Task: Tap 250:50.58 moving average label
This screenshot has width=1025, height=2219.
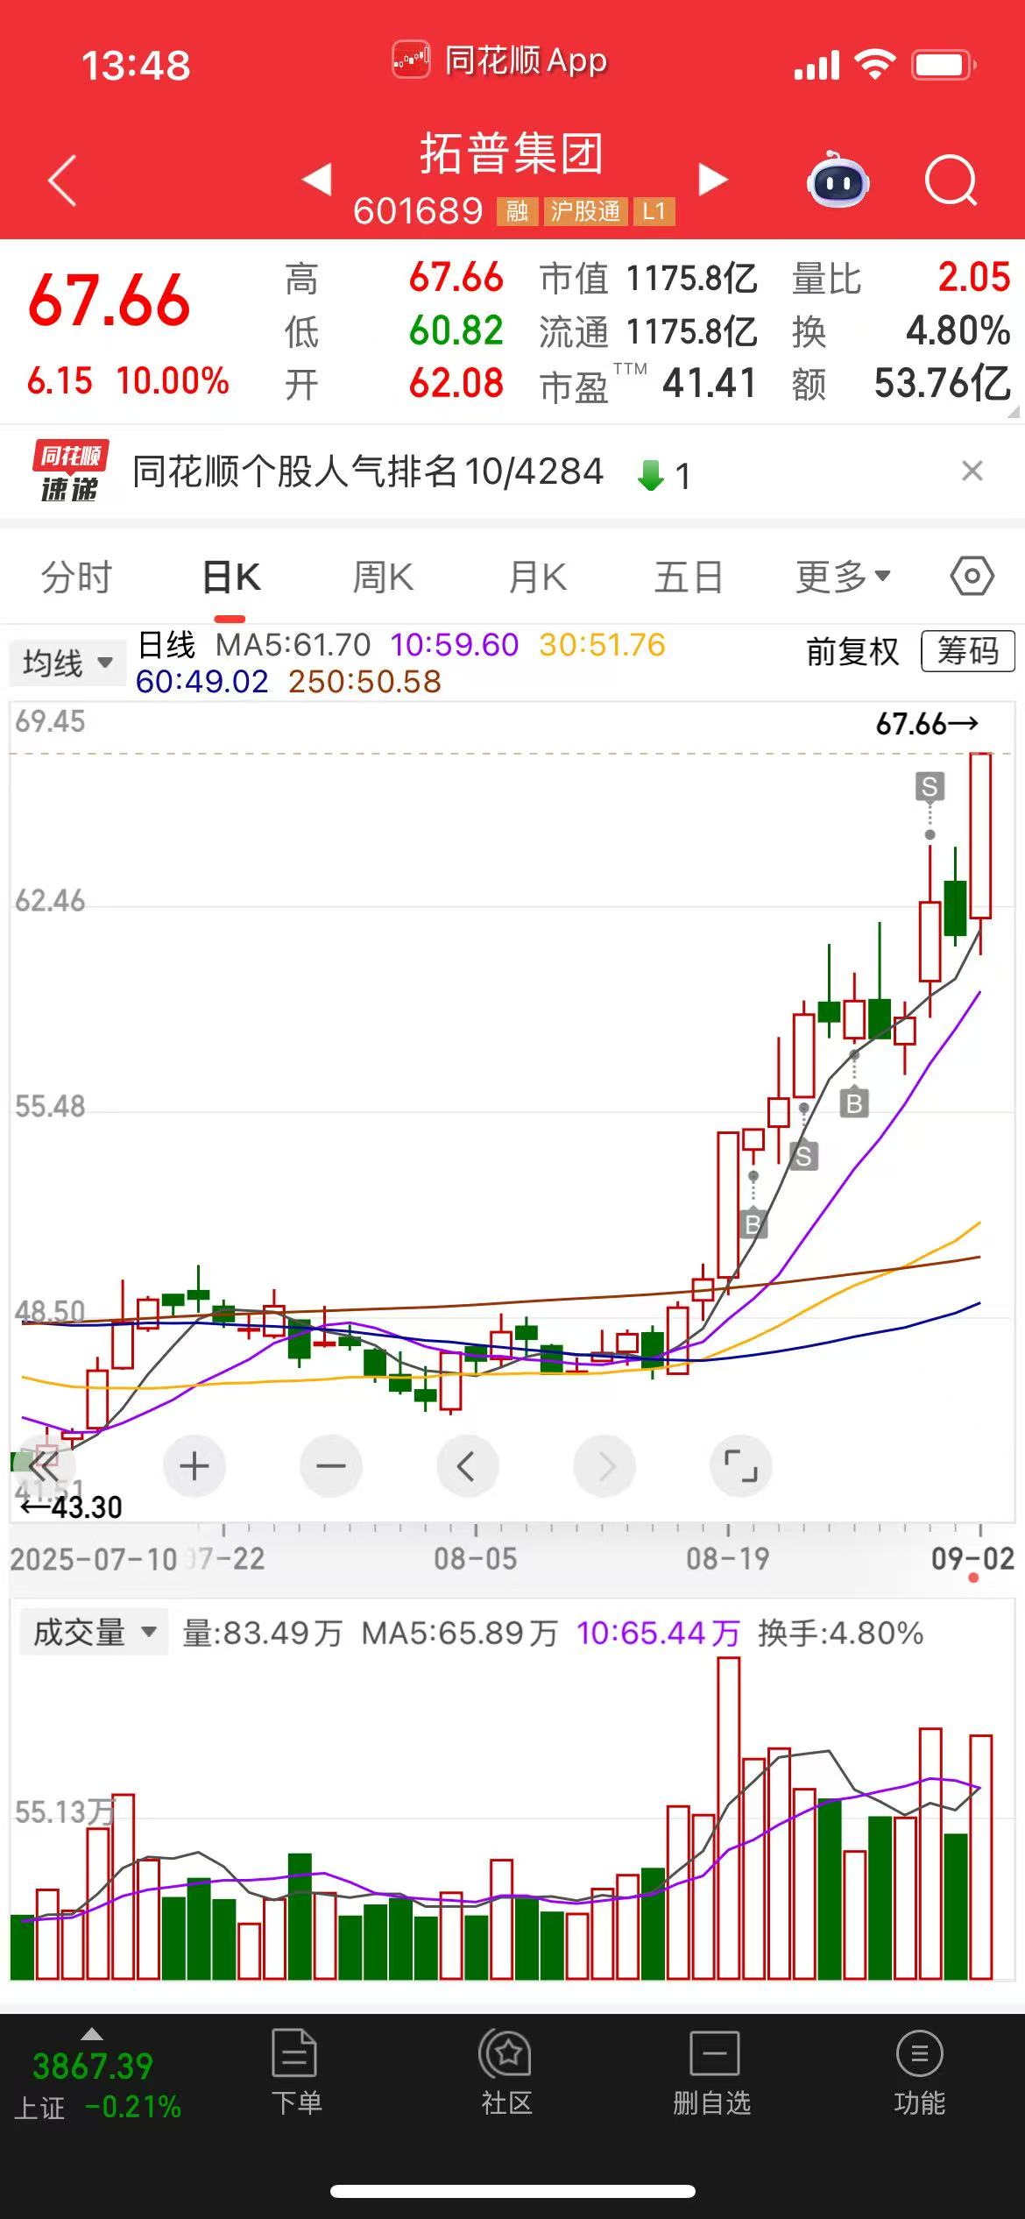Action: [364, 682]
